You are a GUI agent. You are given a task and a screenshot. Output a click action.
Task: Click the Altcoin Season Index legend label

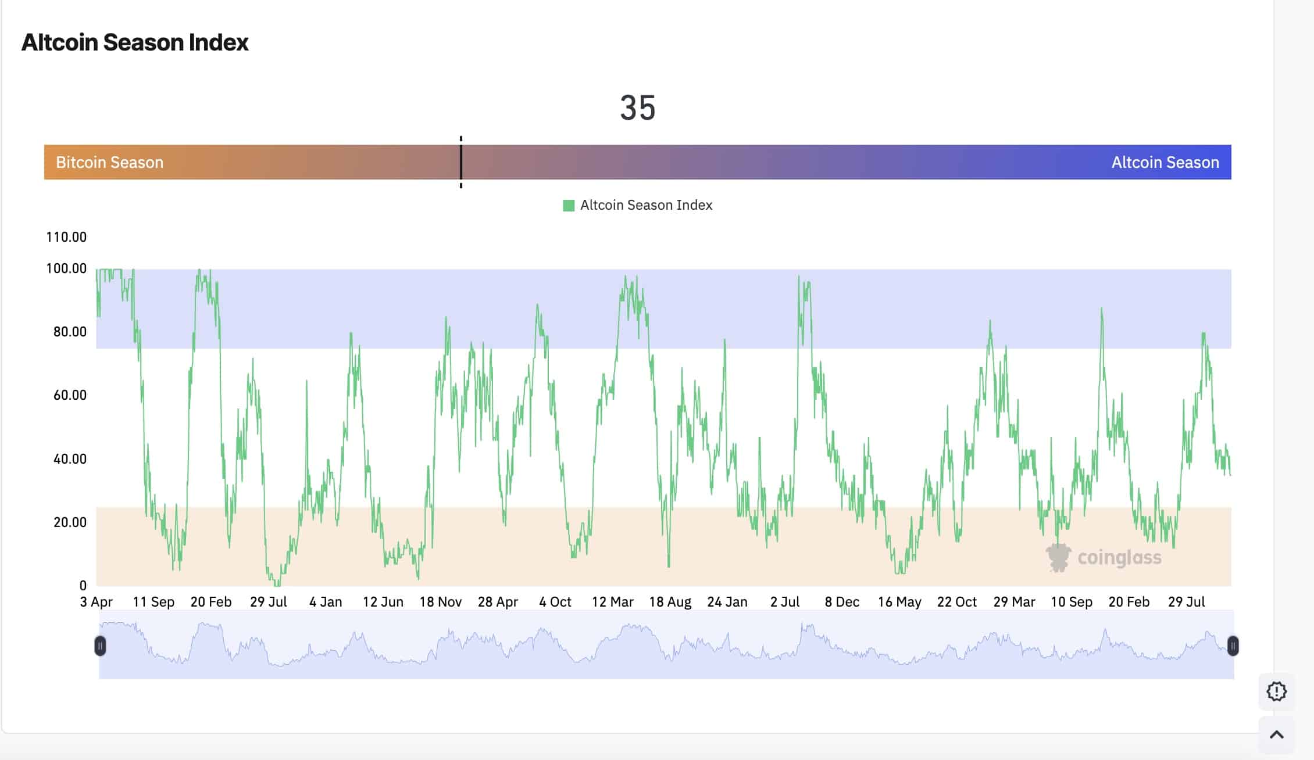[646, 205]
